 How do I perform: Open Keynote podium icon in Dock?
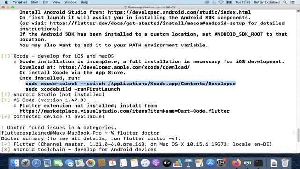pyautogui.click(x=188, y=163)
